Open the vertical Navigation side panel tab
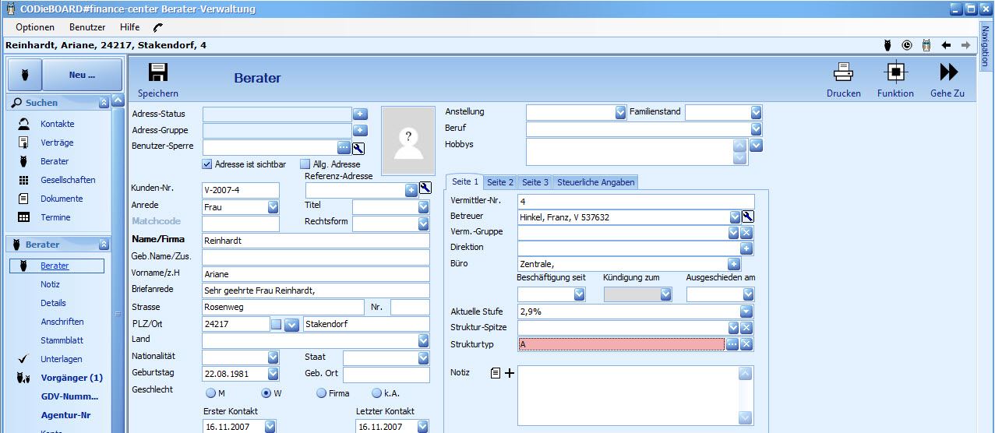 (x=986, y=45)
